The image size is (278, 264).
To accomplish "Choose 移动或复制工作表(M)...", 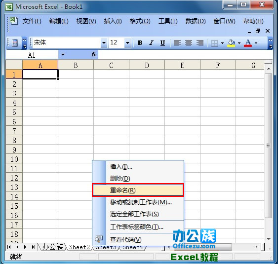I will click(138, 202).
